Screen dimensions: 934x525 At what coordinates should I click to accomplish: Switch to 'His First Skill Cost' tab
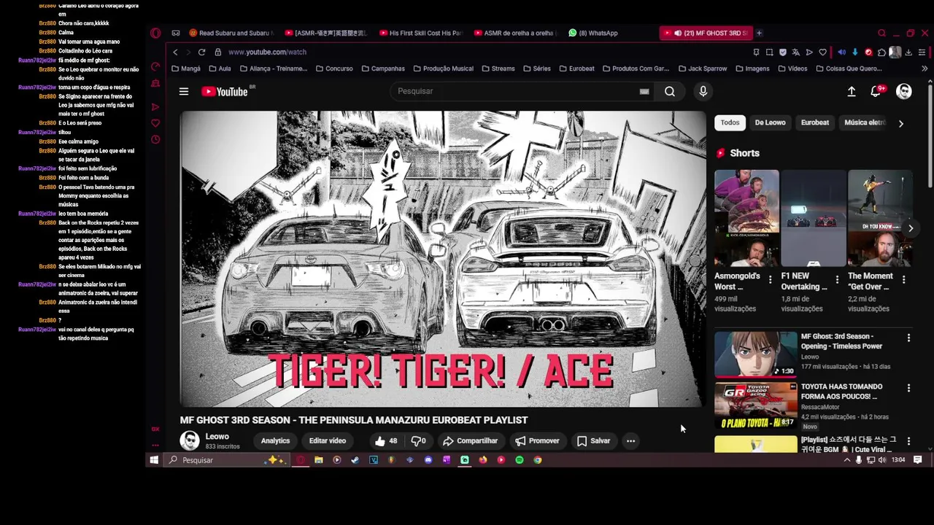tap(422, 33)
